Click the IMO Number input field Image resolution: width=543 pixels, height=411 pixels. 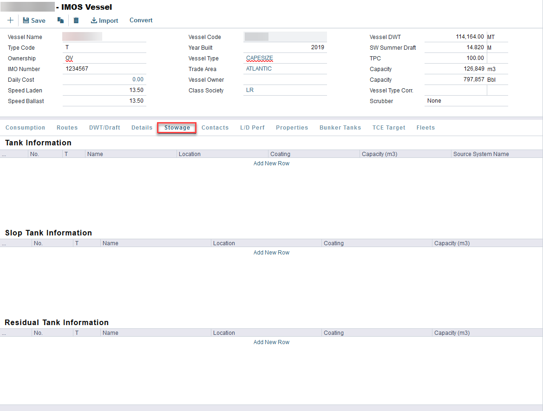(104, 69)
